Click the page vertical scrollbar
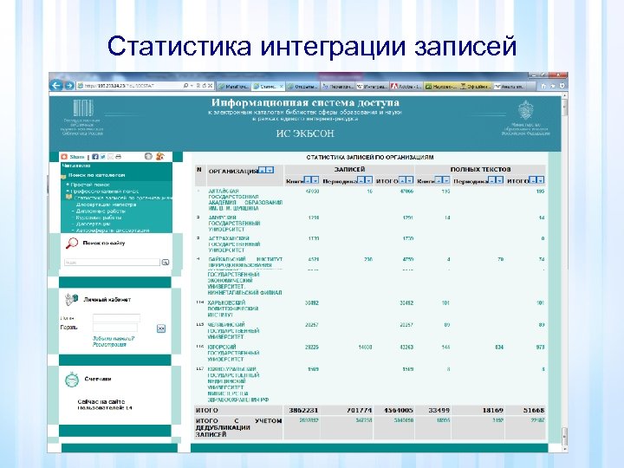This screenshot has width=624, height=468. coord(564,273)
